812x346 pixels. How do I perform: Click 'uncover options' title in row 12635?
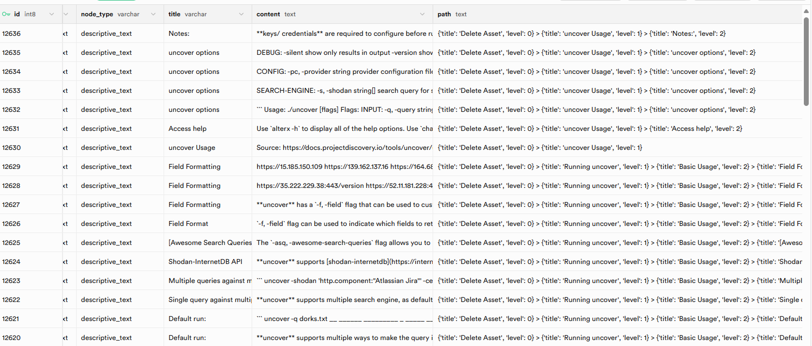click(208, 53)
